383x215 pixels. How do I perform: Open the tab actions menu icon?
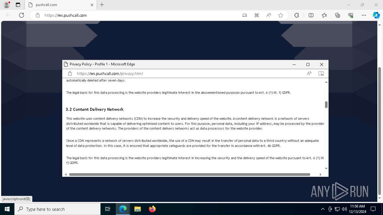click(18, 5)
